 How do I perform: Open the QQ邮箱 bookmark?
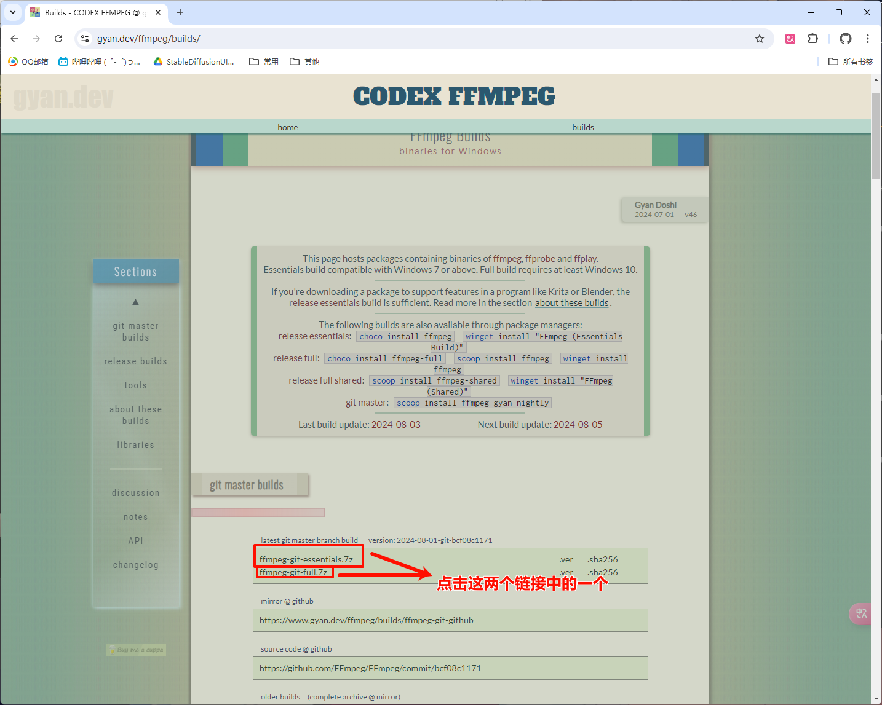click(x=28, y=61)
